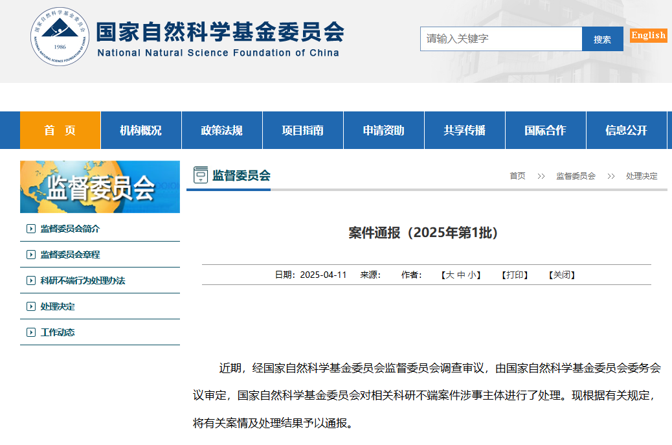672x445 pixels.
Task: Expand the 政策法规 navigation menu
Action: [221, 130]
